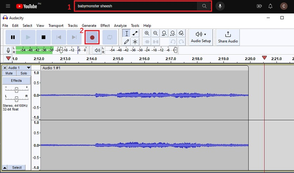
Task: Click the playback meter speaker icon
Action: pos(97,50)
